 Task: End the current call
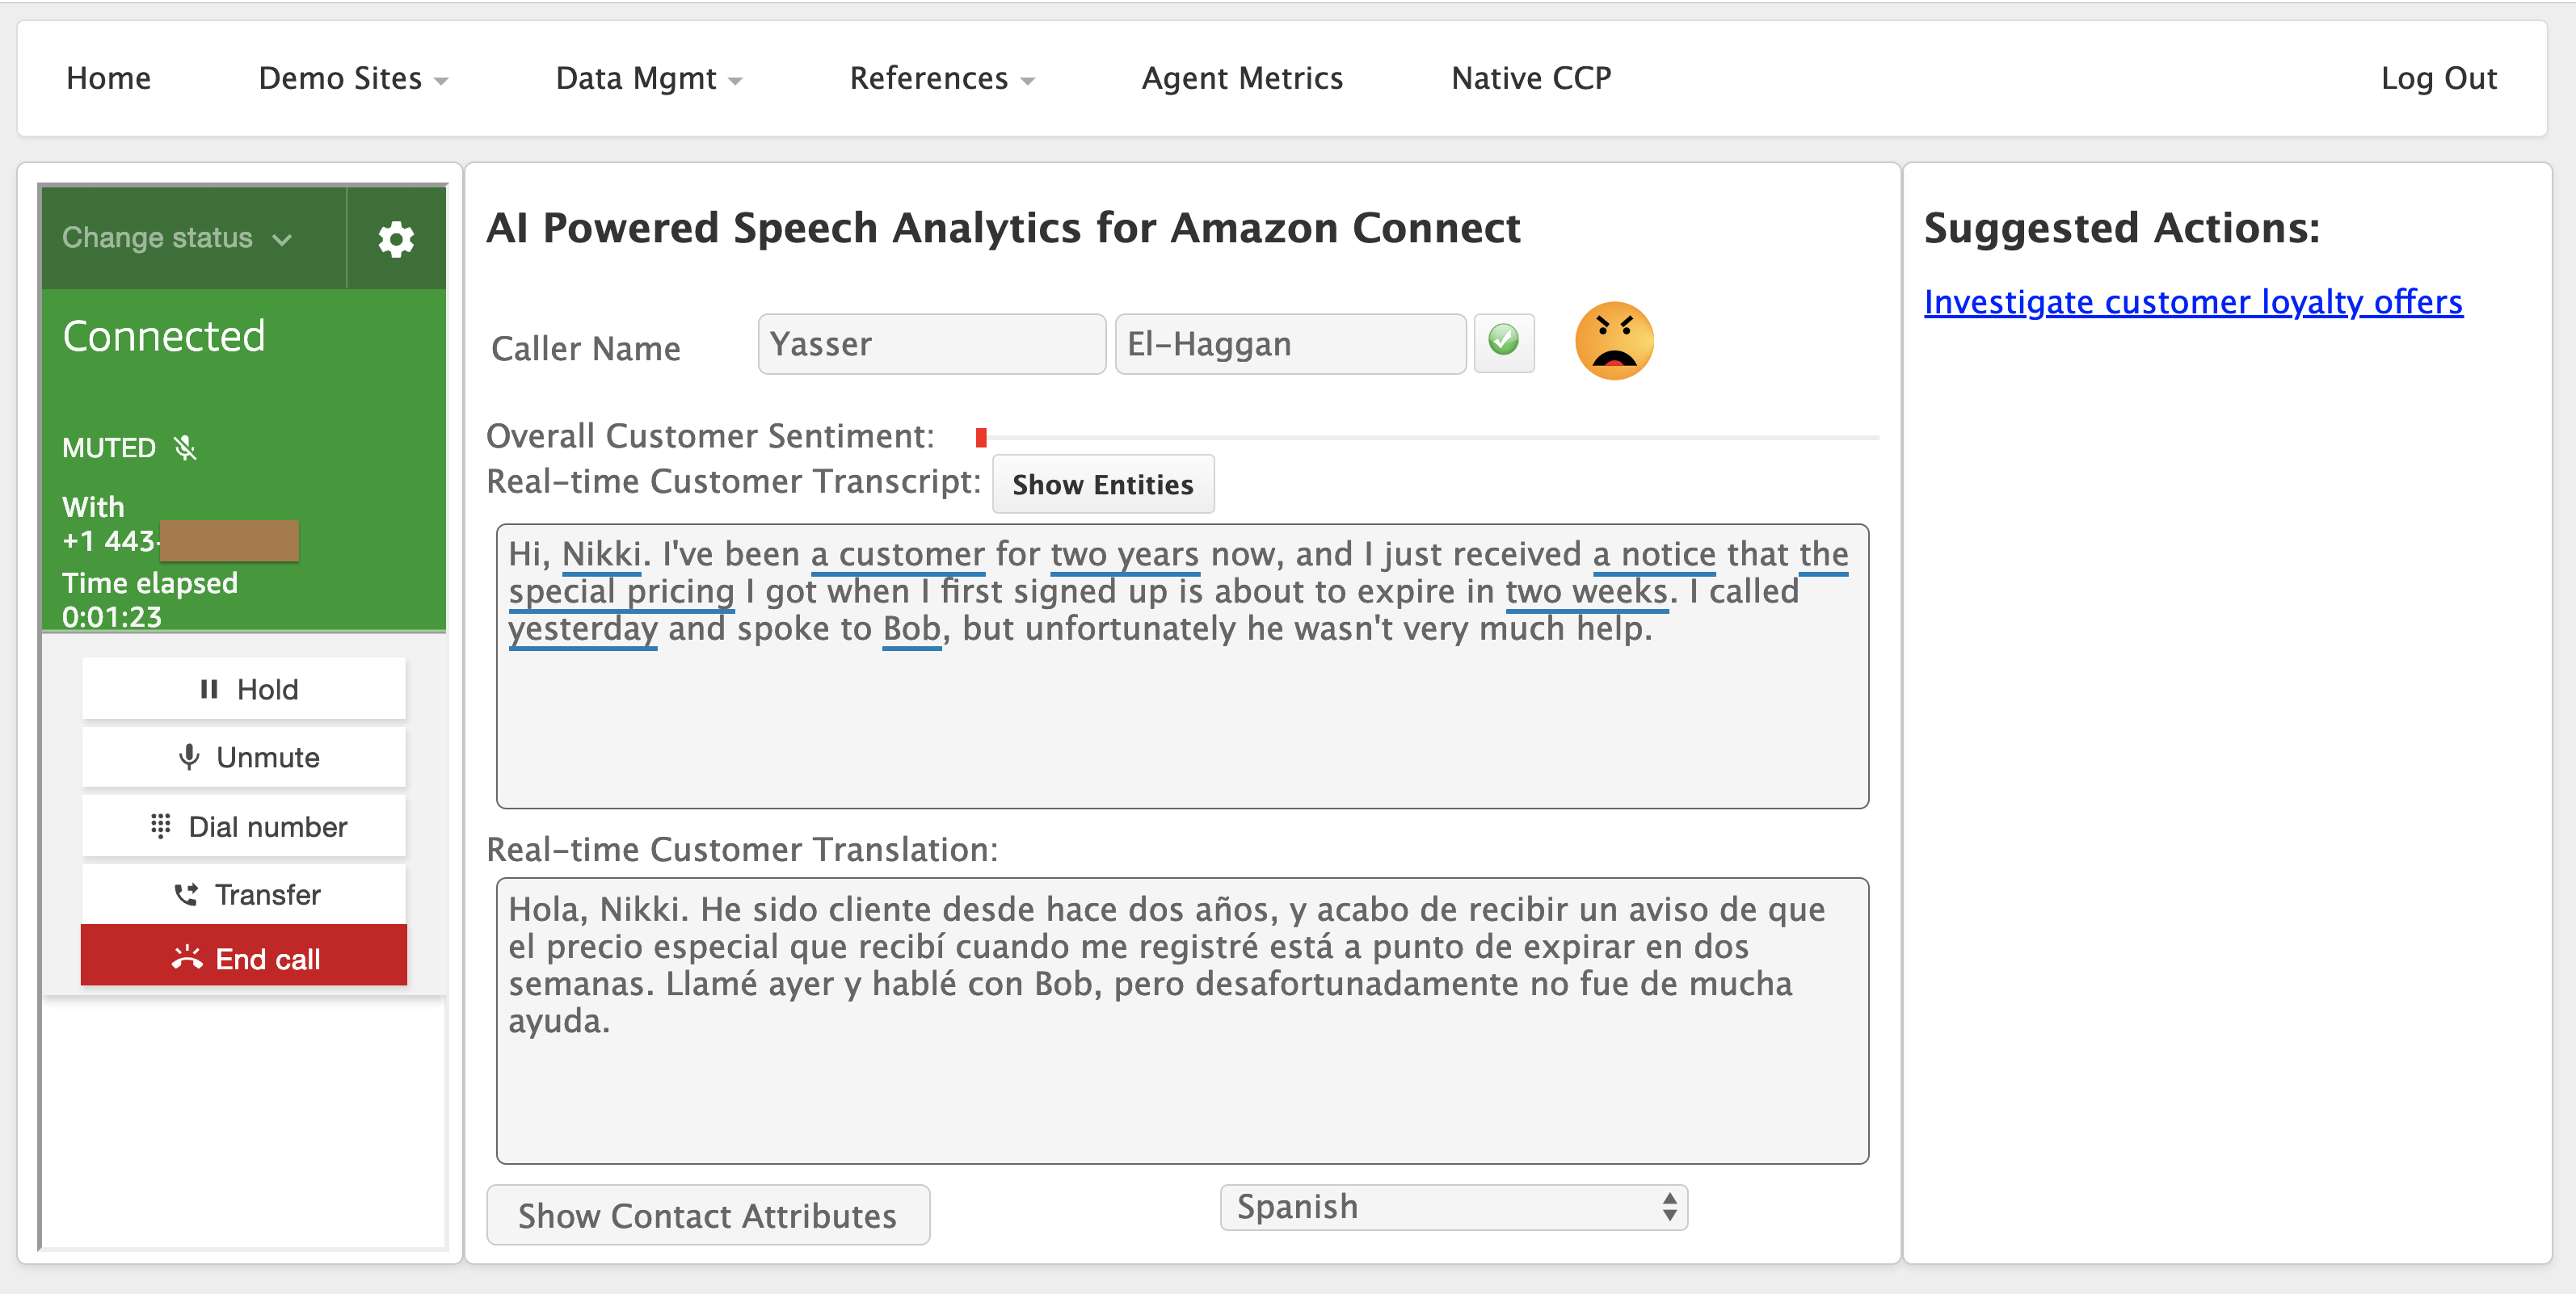(x=244, y=958)
